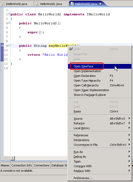Choose Open Implementation from context menu
Viewport: 133px width, 182px height.
[100, 71]
